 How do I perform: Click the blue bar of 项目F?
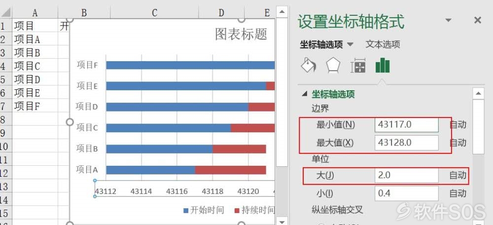pos(190,65)
